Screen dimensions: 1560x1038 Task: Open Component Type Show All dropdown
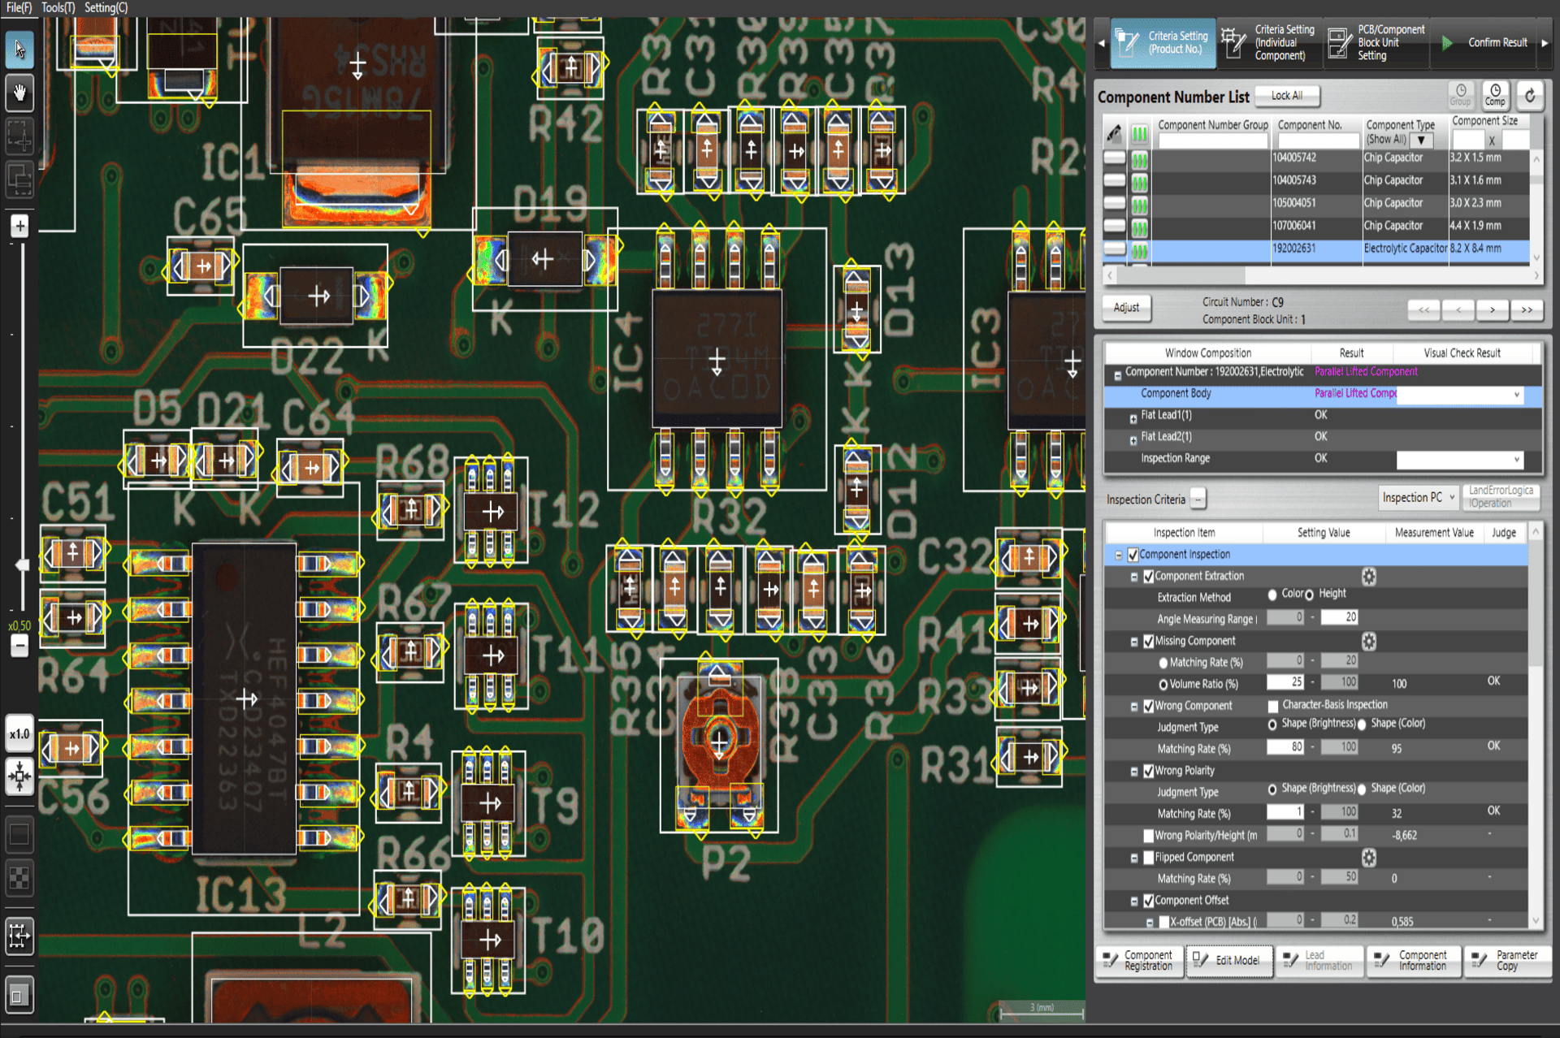coord(1421,140)
